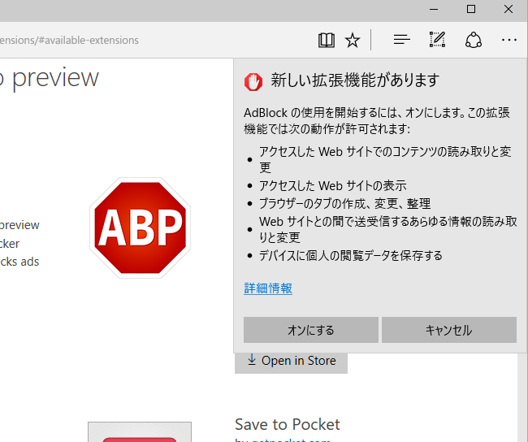The height and width of the screenshot is (442, 528).
Task: Make a Web Note pen icon
Action: point(437,40)
